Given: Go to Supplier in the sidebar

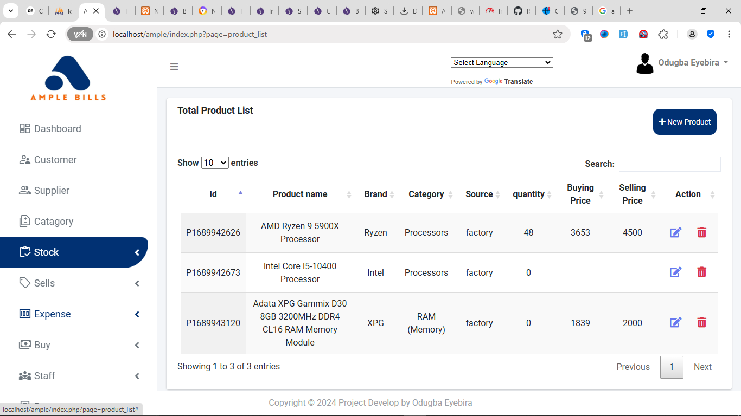Looking at the screenshot, I should coord(52,191).
